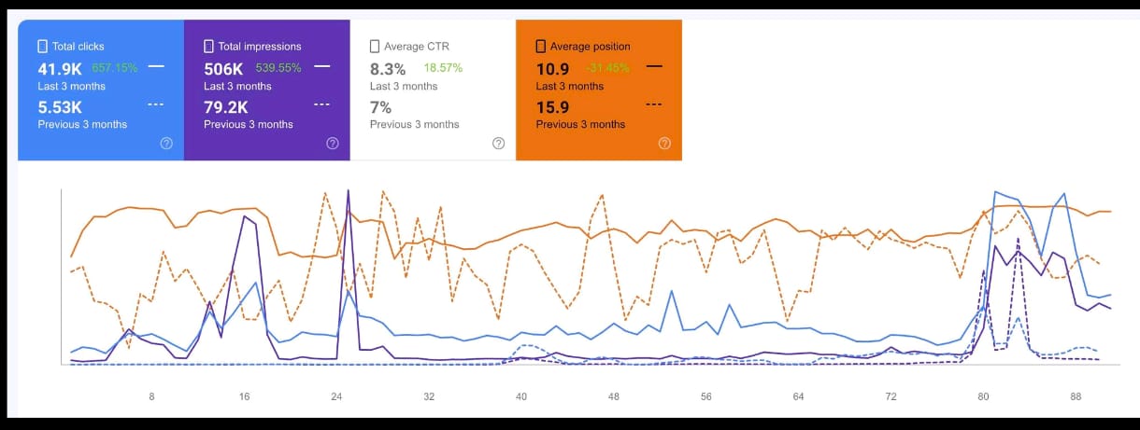
Task: Open help icon on Total impressions card
Action: click(x=333, y=143)
